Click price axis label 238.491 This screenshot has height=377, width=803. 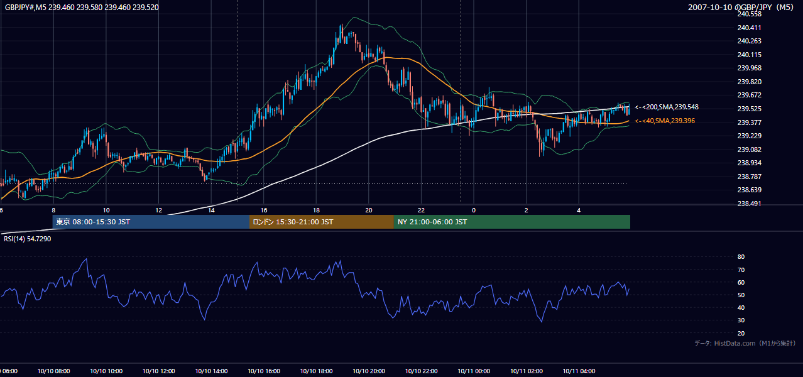click(749, 204)
